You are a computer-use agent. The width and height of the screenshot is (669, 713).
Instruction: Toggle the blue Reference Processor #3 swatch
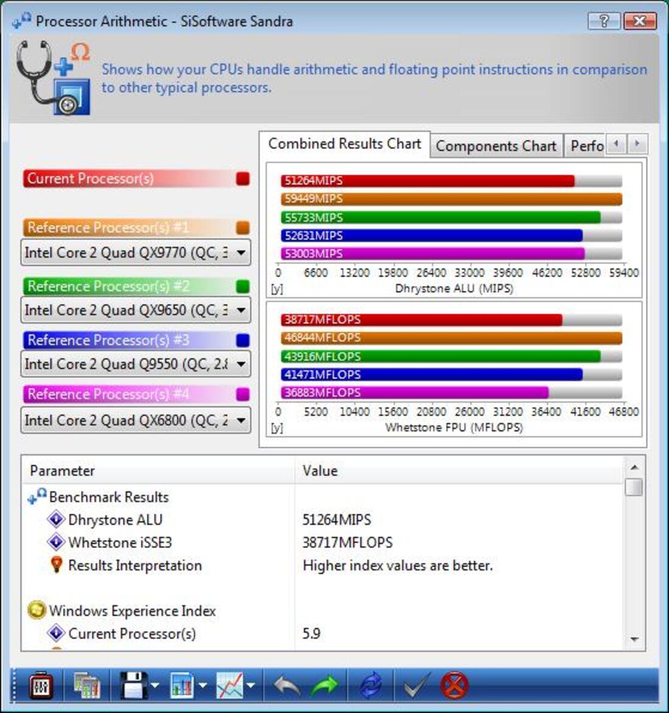coord(243,340)
